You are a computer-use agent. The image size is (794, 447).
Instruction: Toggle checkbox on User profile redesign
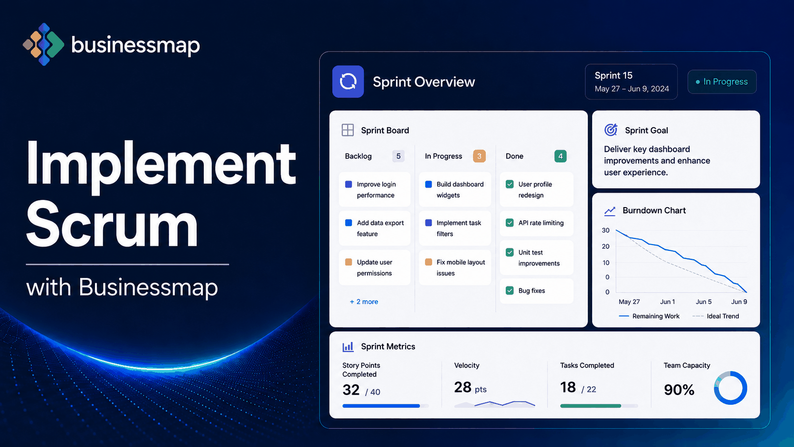(510, 184)
